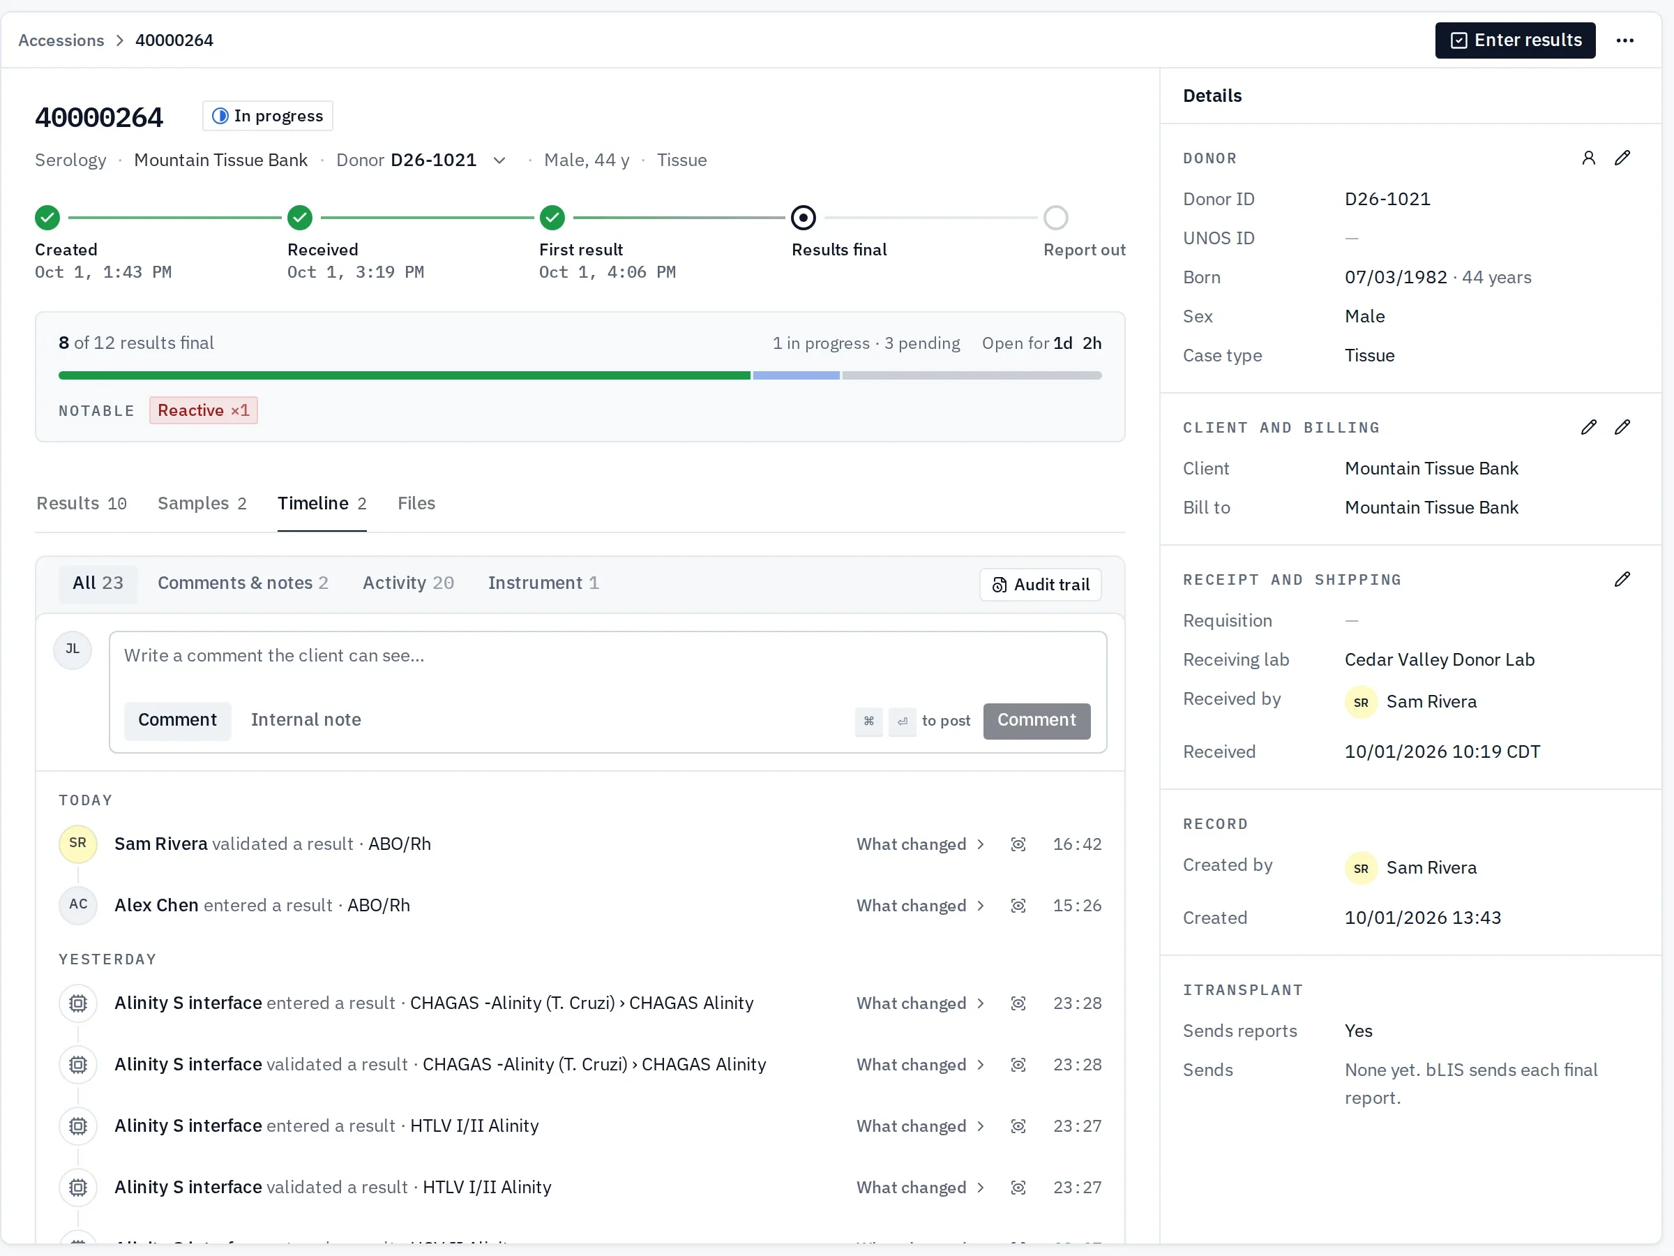Image resolution: width=1674 pixels, height=1256 pixels.
Task: Filter timeline by Comments & notes
Action: tap(243, 583)
